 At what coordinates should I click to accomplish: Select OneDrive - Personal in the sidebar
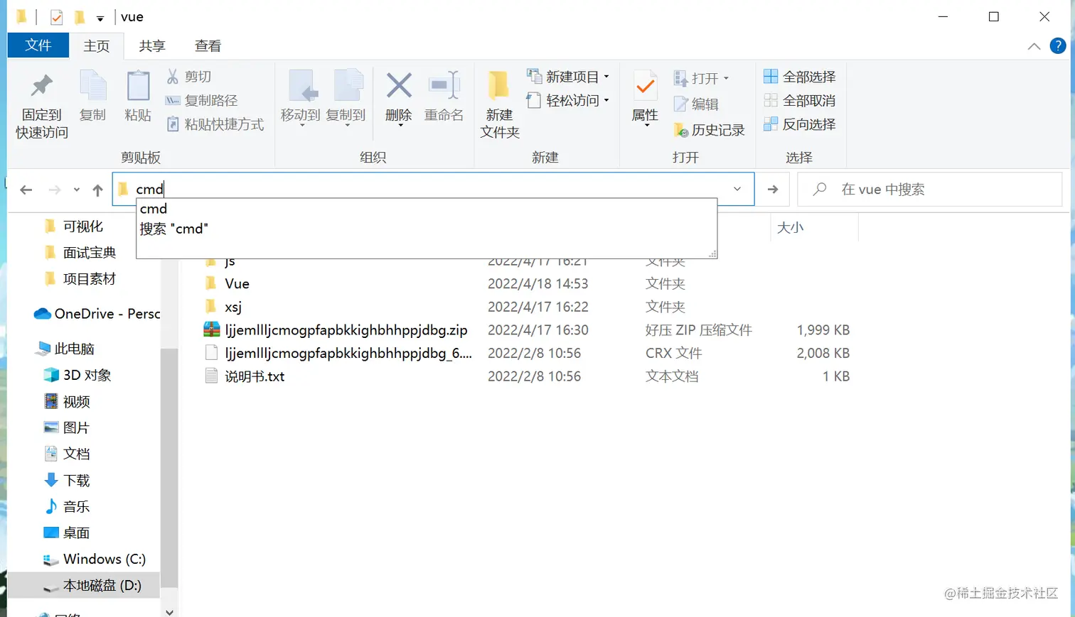coord(96,314)
